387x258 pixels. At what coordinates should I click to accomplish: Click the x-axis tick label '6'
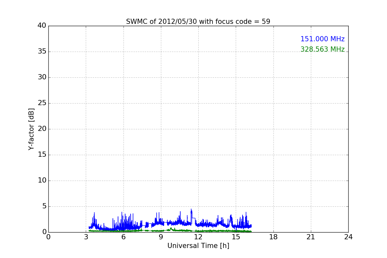(124, 237)
